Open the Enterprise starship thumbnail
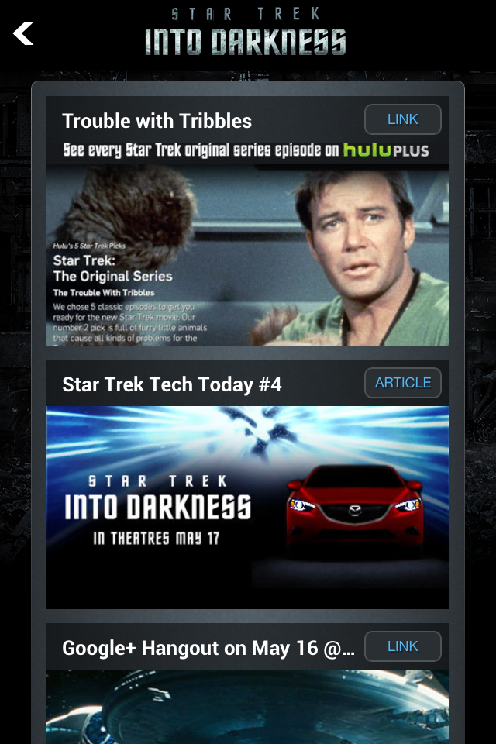Viewport: 496px width, 744px height. [248, 707]
